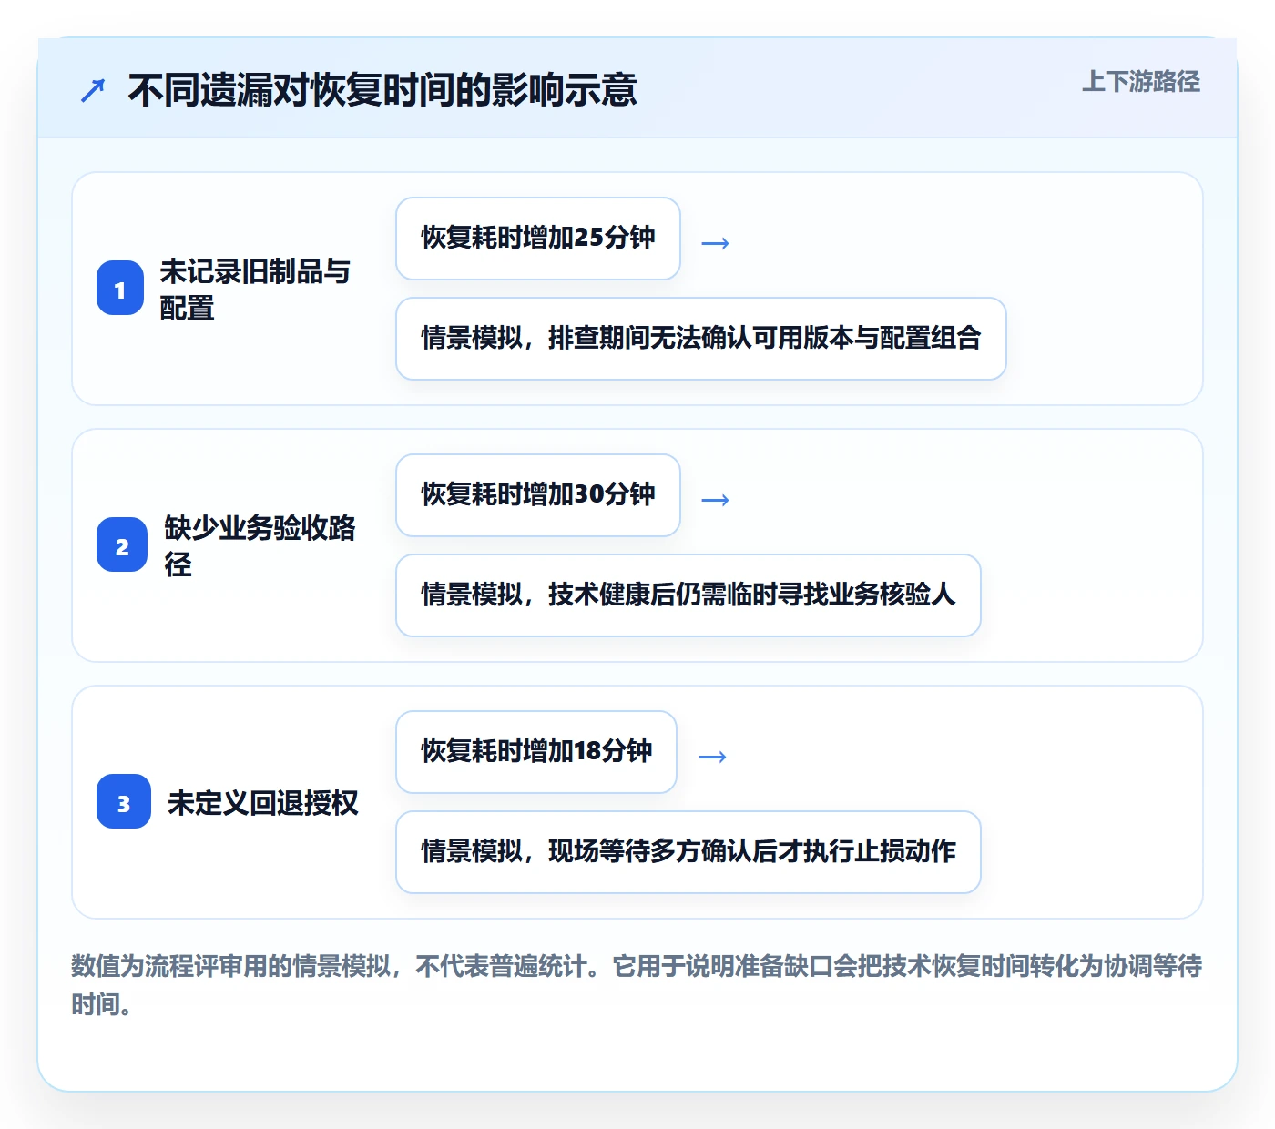Select the 恢复耗时增加25分钟 box
Viewport: 1275px width, 1129px height.
pos(538,239)
